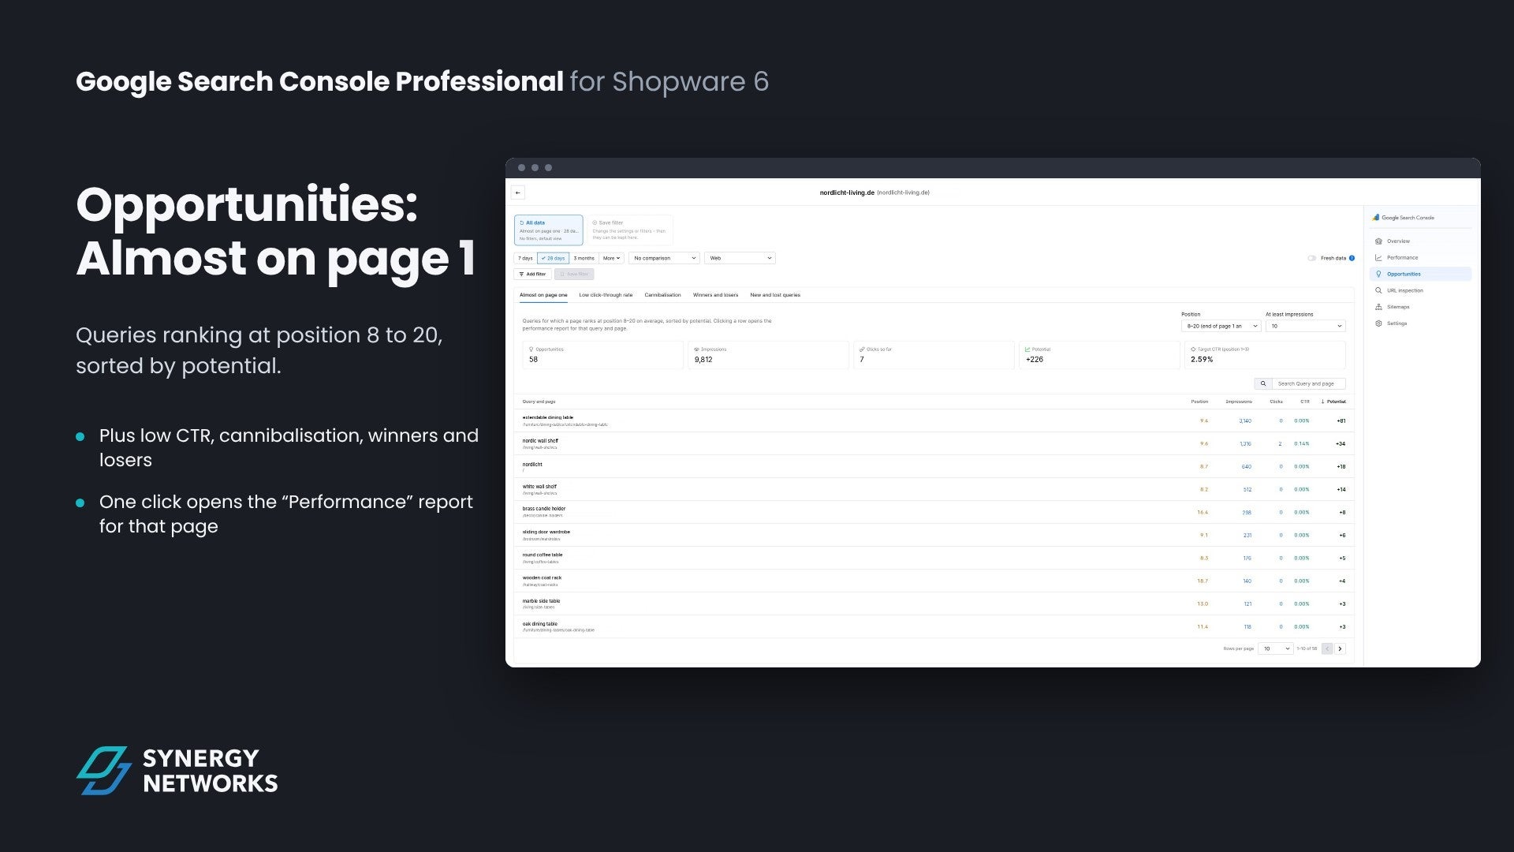Open the white wall shelf row
The height and width of the screenshot is (852, 1514).
[x=934, y=489]
